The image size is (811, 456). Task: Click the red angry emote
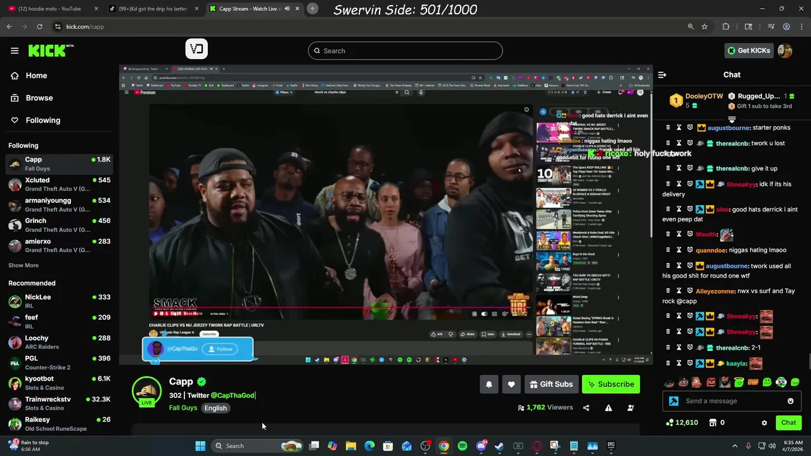(711, 383)
